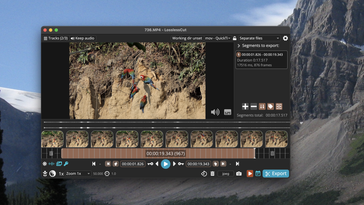Add a new segment with plus icon
Viewport: 364px width, 205px height.
pos(245,106)
